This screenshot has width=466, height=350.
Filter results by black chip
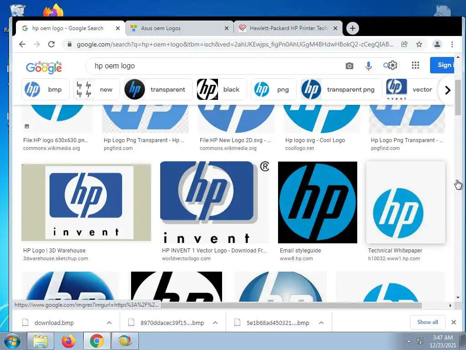pos(222,89)
